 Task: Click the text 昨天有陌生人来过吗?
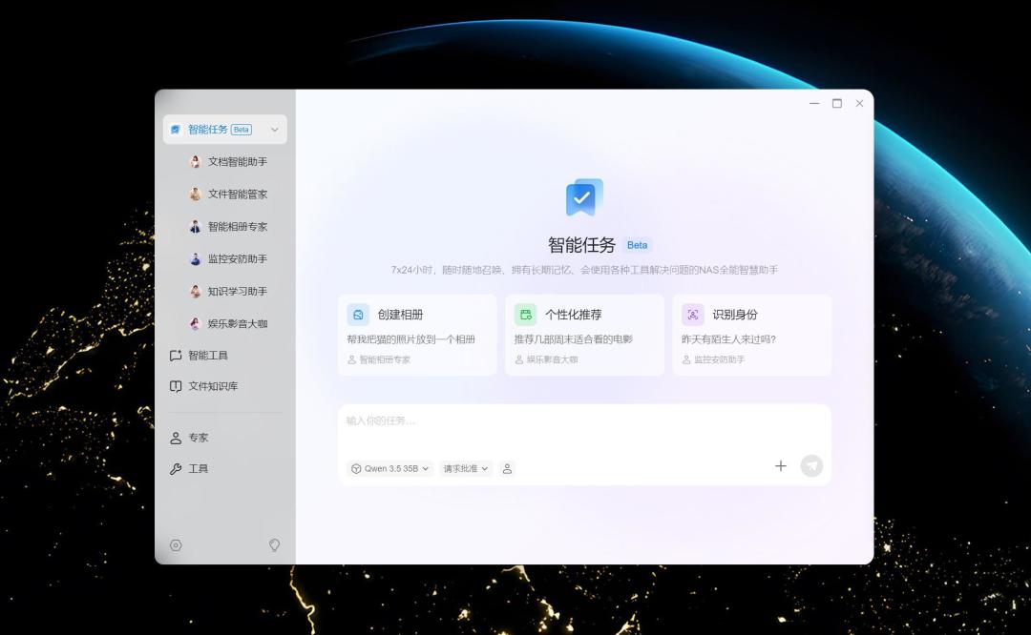(728, 339)
